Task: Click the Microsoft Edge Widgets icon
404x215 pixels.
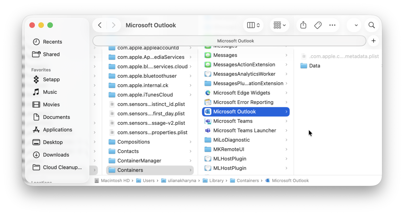Action: click(208, 93)
